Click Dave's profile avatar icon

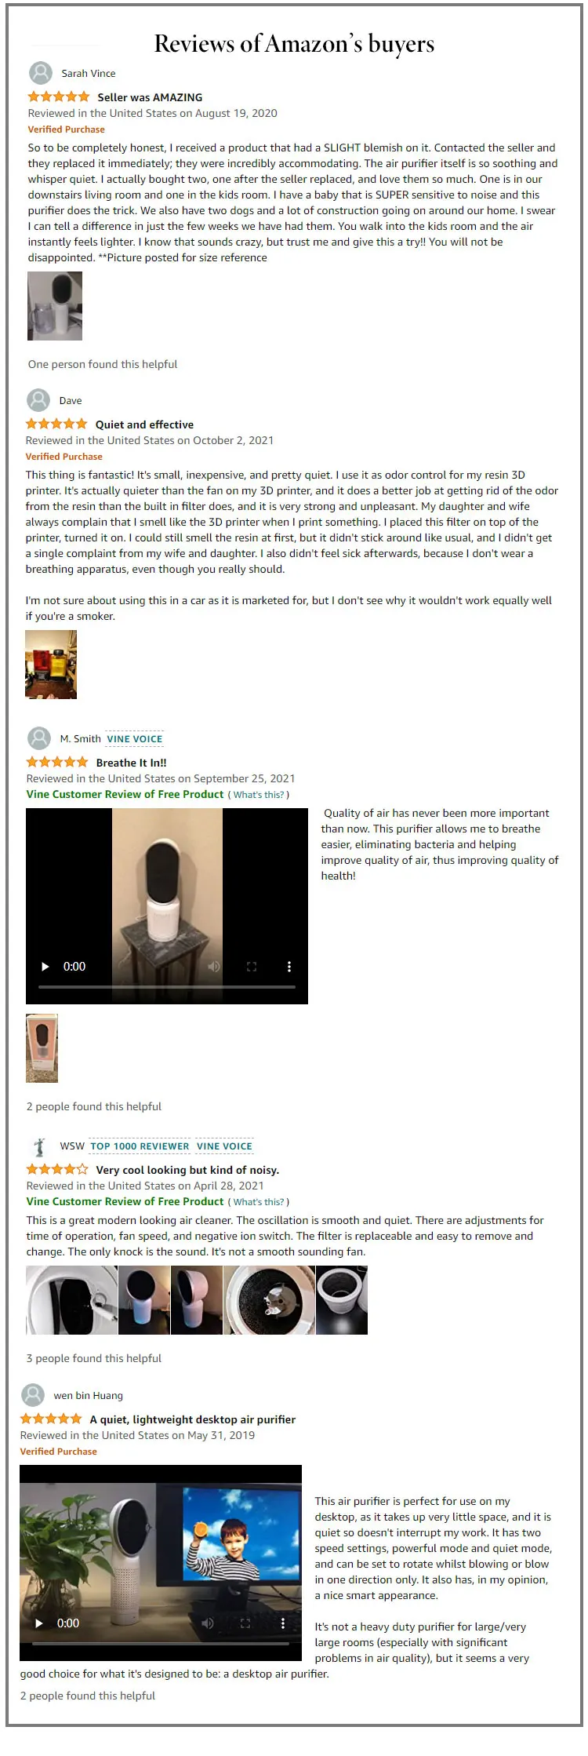click(38, 400)
